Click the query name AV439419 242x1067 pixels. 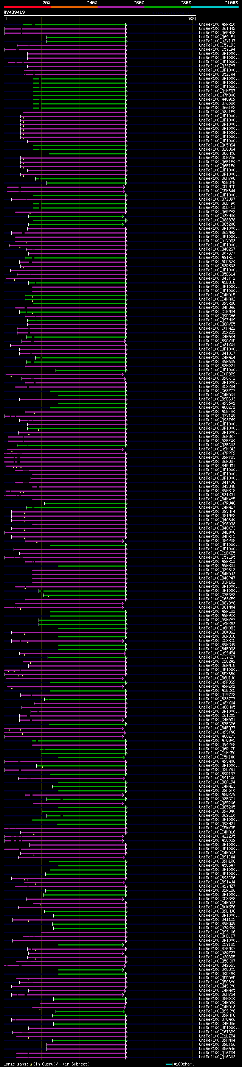[x=14, y=12]
